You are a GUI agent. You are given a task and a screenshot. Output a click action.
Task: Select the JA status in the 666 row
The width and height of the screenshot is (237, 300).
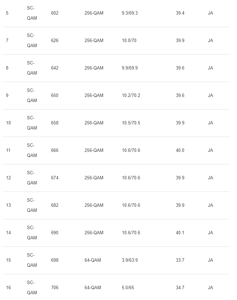tap(211, 151)
